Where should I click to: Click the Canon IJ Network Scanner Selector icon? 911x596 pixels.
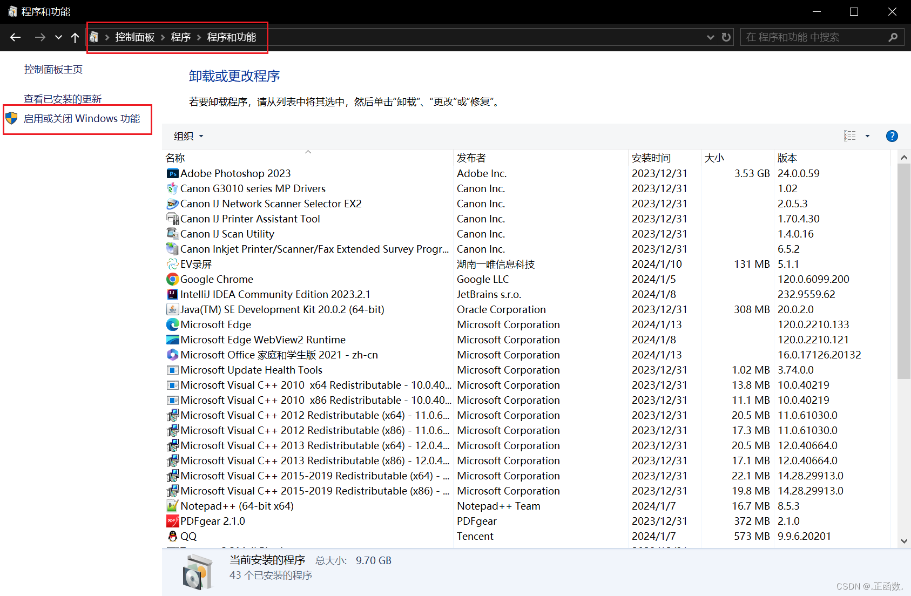point(172,204)
